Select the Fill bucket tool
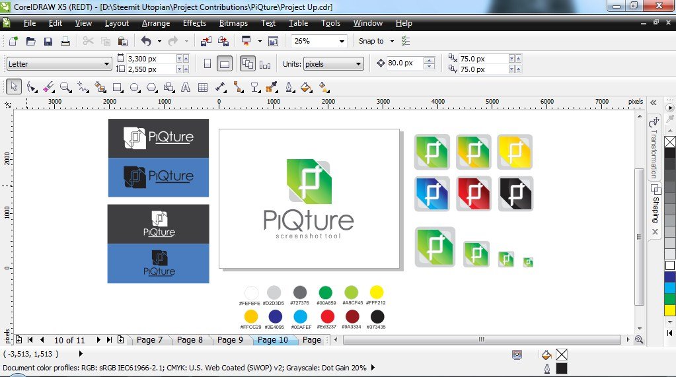The image size is (676, 377). coord(306,87)
